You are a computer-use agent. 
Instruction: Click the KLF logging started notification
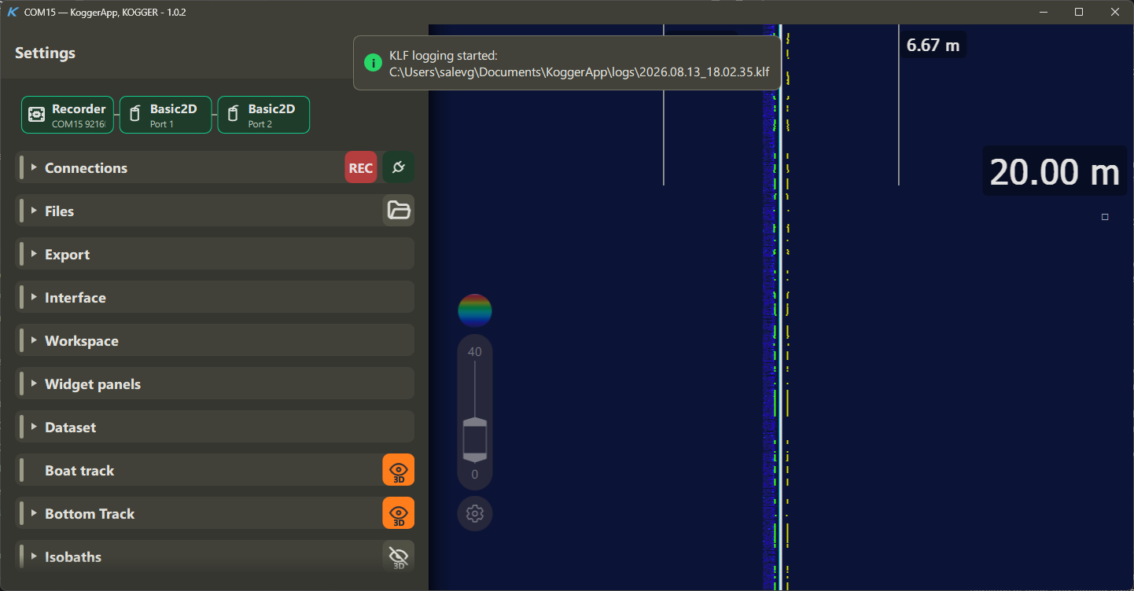pyautogui.click(x=567, y=63)
